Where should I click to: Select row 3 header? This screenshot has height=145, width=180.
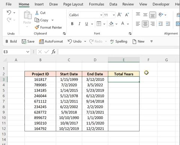click(x=4, y=79)
